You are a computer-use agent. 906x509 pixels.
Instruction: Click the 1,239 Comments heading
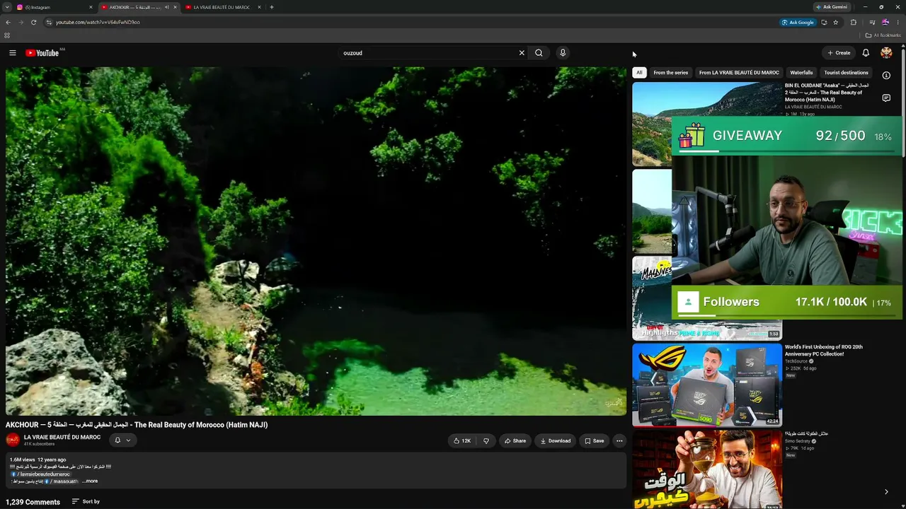(33, 502)
